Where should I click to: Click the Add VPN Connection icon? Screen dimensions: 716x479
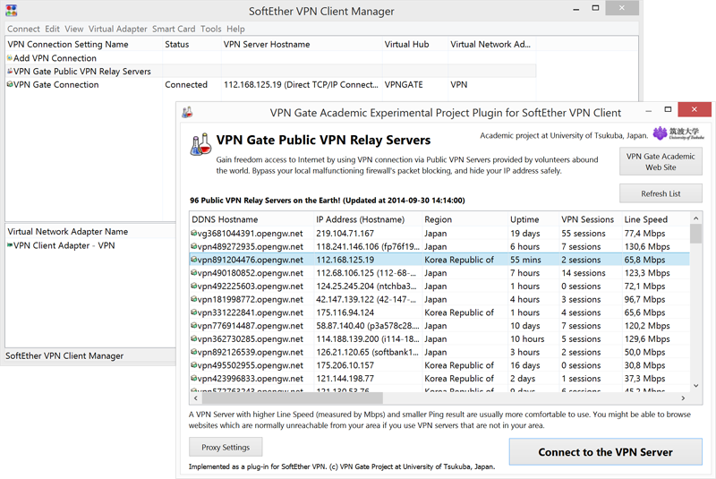click(x=10, y=58)
